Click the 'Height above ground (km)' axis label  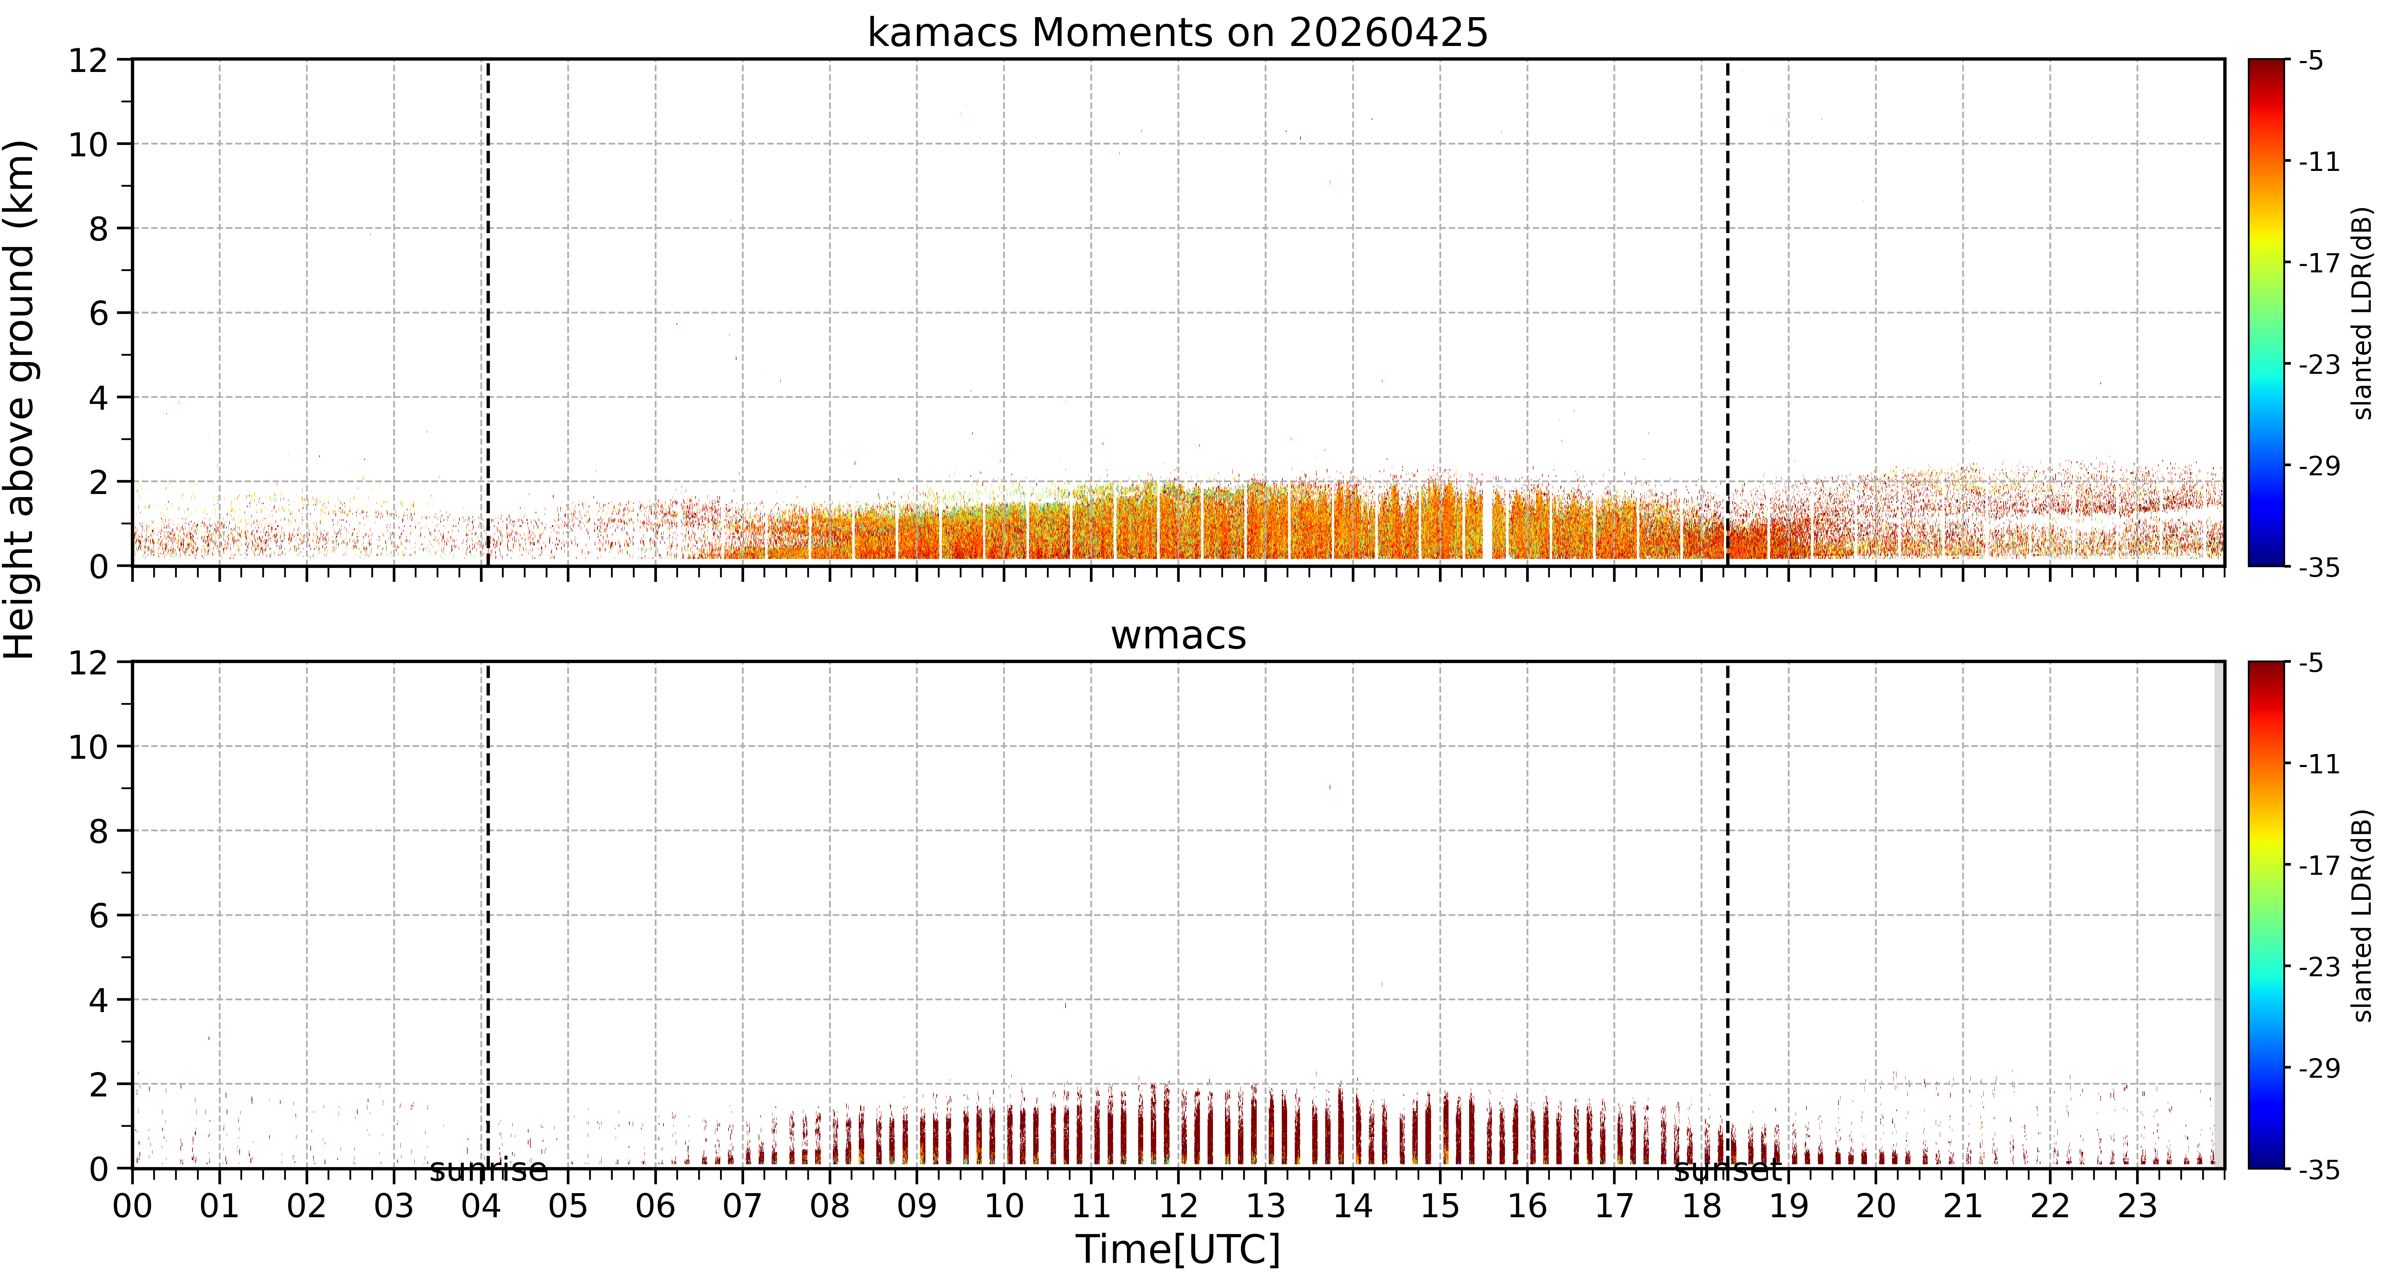20,399
